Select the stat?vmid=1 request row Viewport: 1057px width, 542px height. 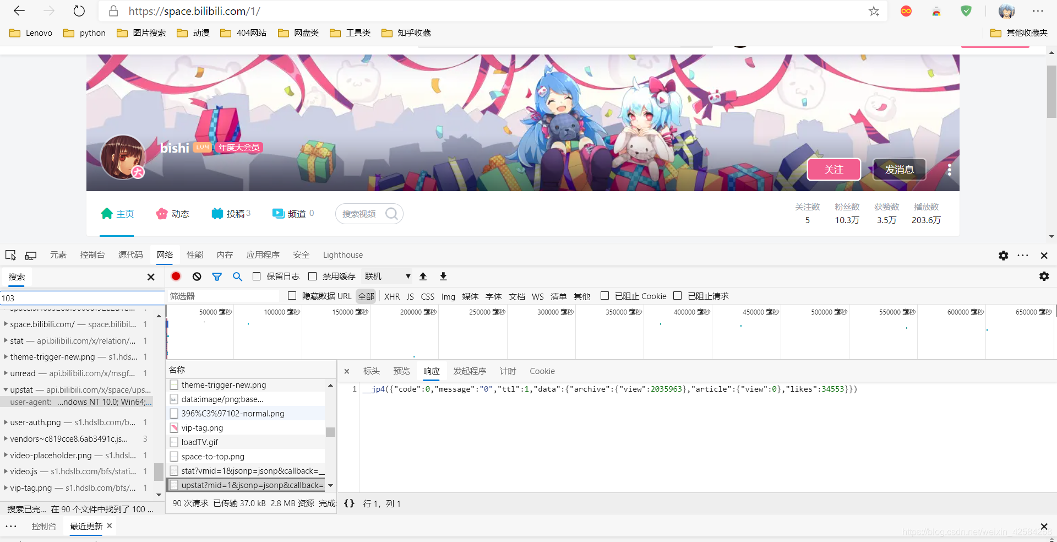246,471
